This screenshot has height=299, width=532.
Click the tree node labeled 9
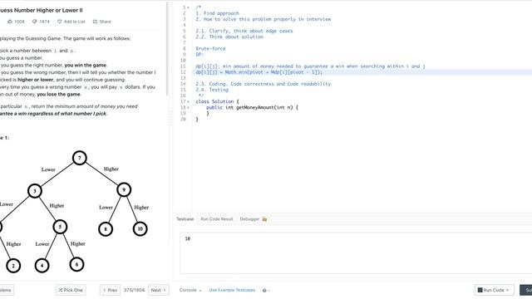124,190
